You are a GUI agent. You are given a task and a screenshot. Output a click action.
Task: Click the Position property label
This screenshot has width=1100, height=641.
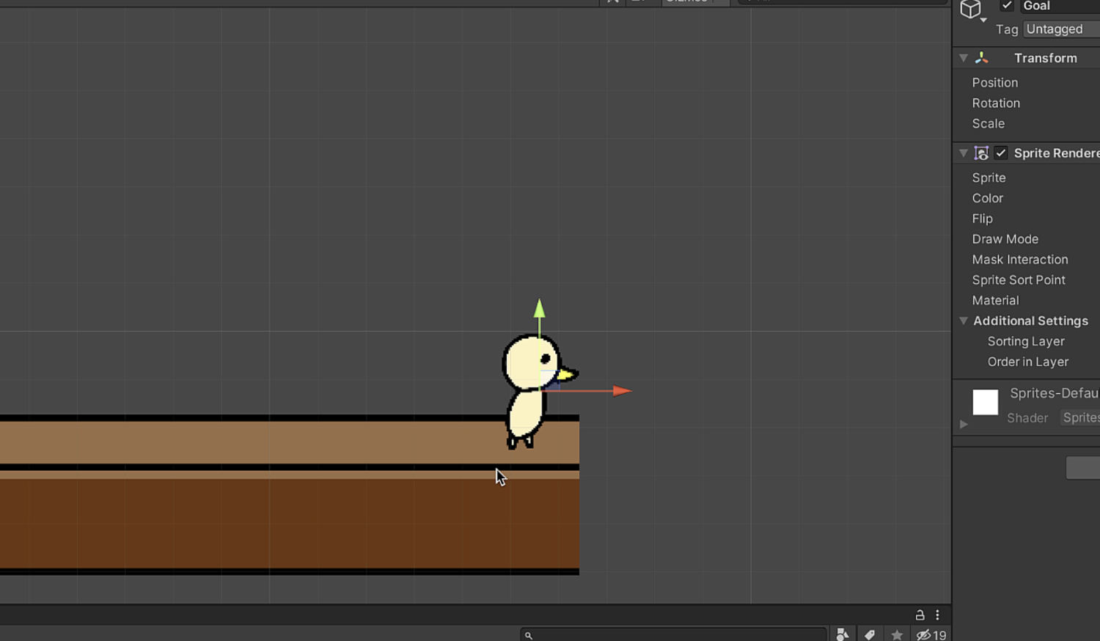tap(994, 83)
